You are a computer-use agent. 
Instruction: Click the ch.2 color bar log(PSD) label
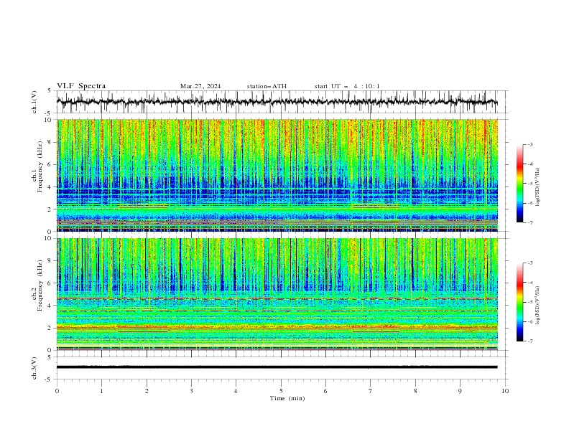537,306
